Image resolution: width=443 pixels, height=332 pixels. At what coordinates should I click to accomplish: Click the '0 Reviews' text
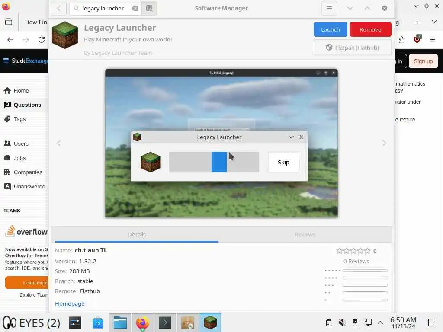click(x=356, y=261)
